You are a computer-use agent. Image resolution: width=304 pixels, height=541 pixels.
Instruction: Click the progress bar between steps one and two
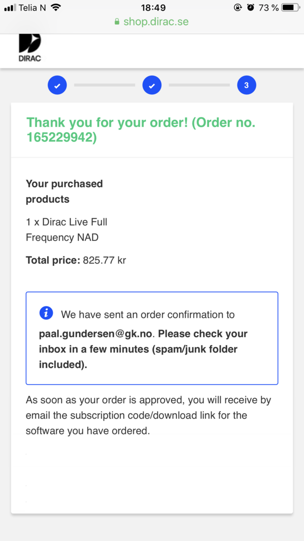104,86
